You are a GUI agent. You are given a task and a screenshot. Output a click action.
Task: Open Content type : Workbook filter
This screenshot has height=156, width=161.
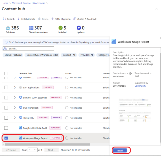click(42, 55)
